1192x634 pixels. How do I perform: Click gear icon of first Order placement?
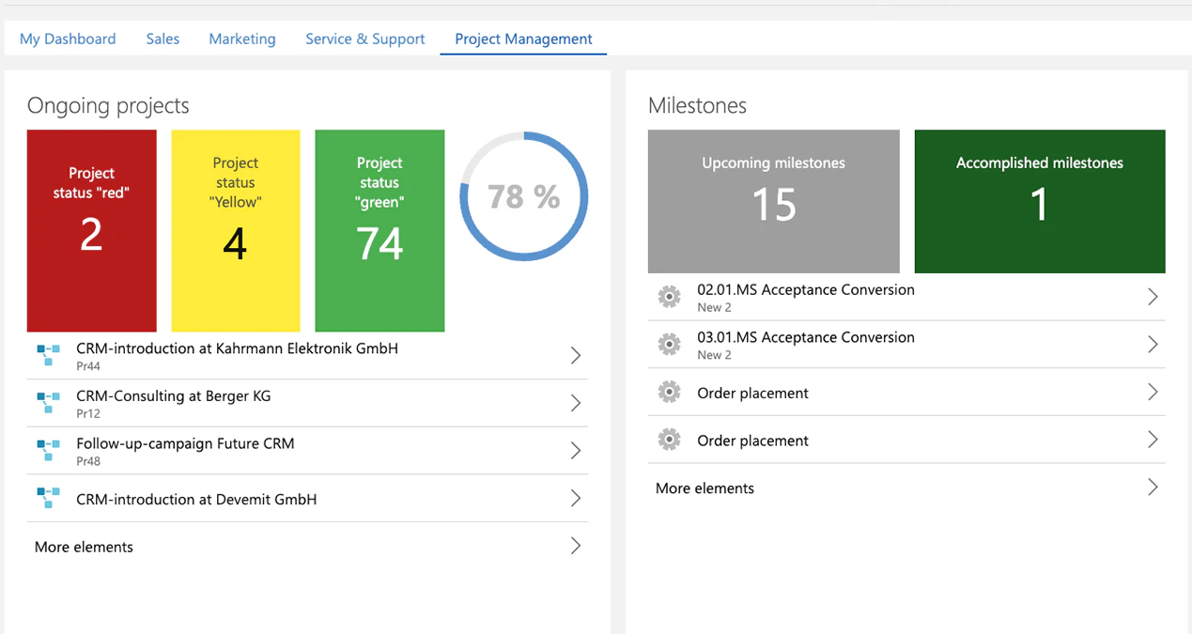[669, 392]
